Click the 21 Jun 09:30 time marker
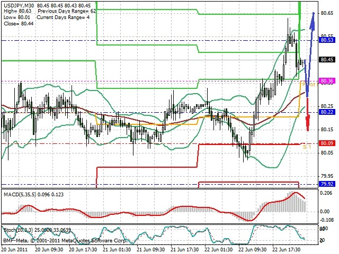This screenshot has width=339, height=254. 151,250
